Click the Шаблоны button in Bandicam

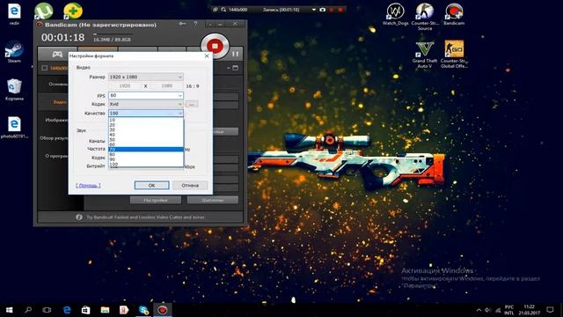point(213,200)
